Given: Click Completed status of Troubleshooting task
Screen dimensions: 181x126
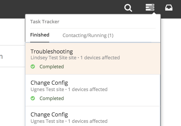Looking at the screenshot, I should [52, 67].
